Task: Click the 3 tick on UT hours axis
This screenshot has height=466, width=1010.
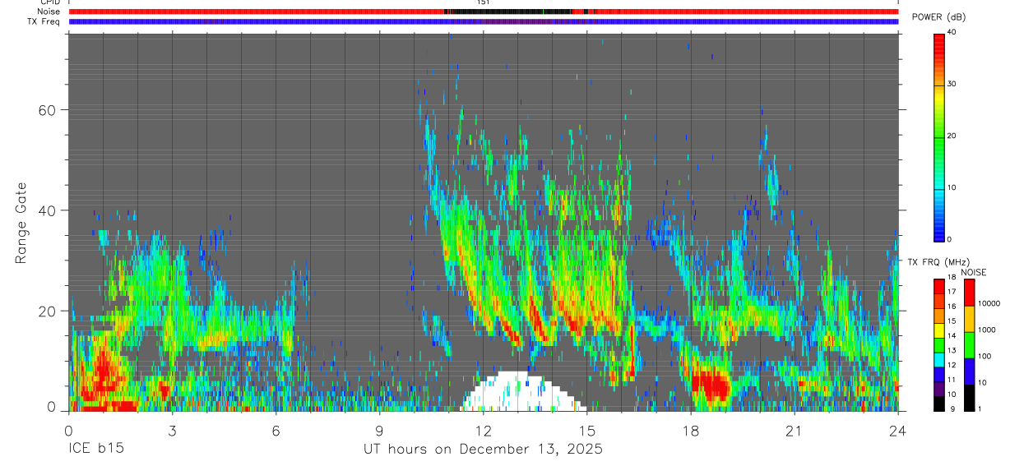Action: point(172,431)
